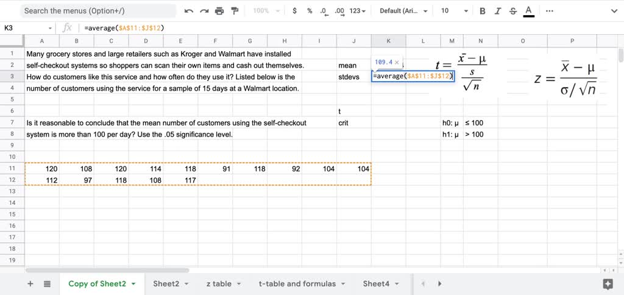Toggle italic formatting
Viewport: 624px width, 295px height.
point(498,11)
